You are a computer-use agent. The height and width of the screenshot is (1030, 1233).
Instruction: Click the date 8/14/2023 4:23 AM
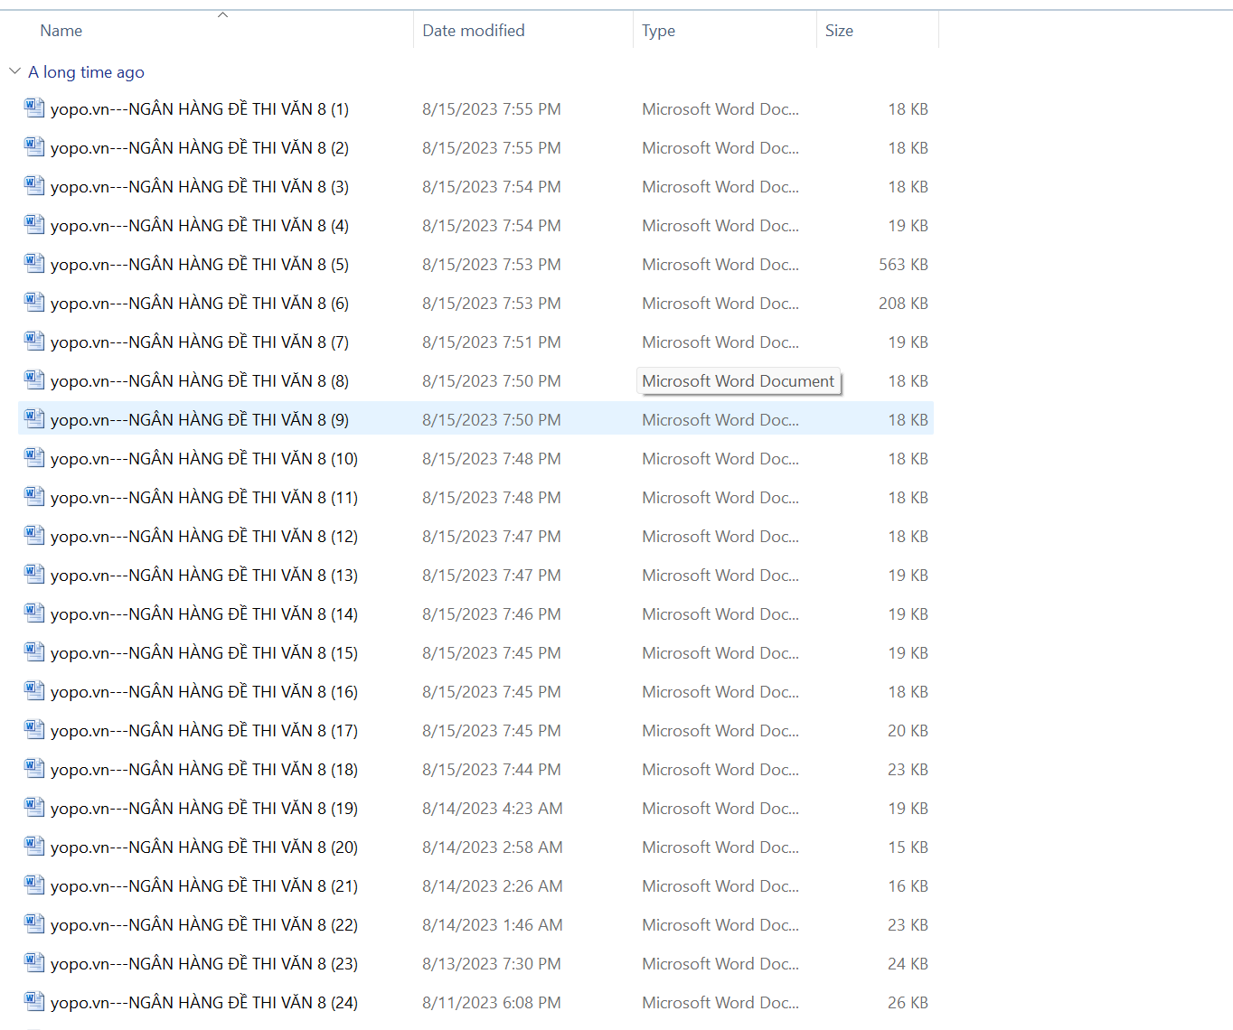(x=493, y=809)
